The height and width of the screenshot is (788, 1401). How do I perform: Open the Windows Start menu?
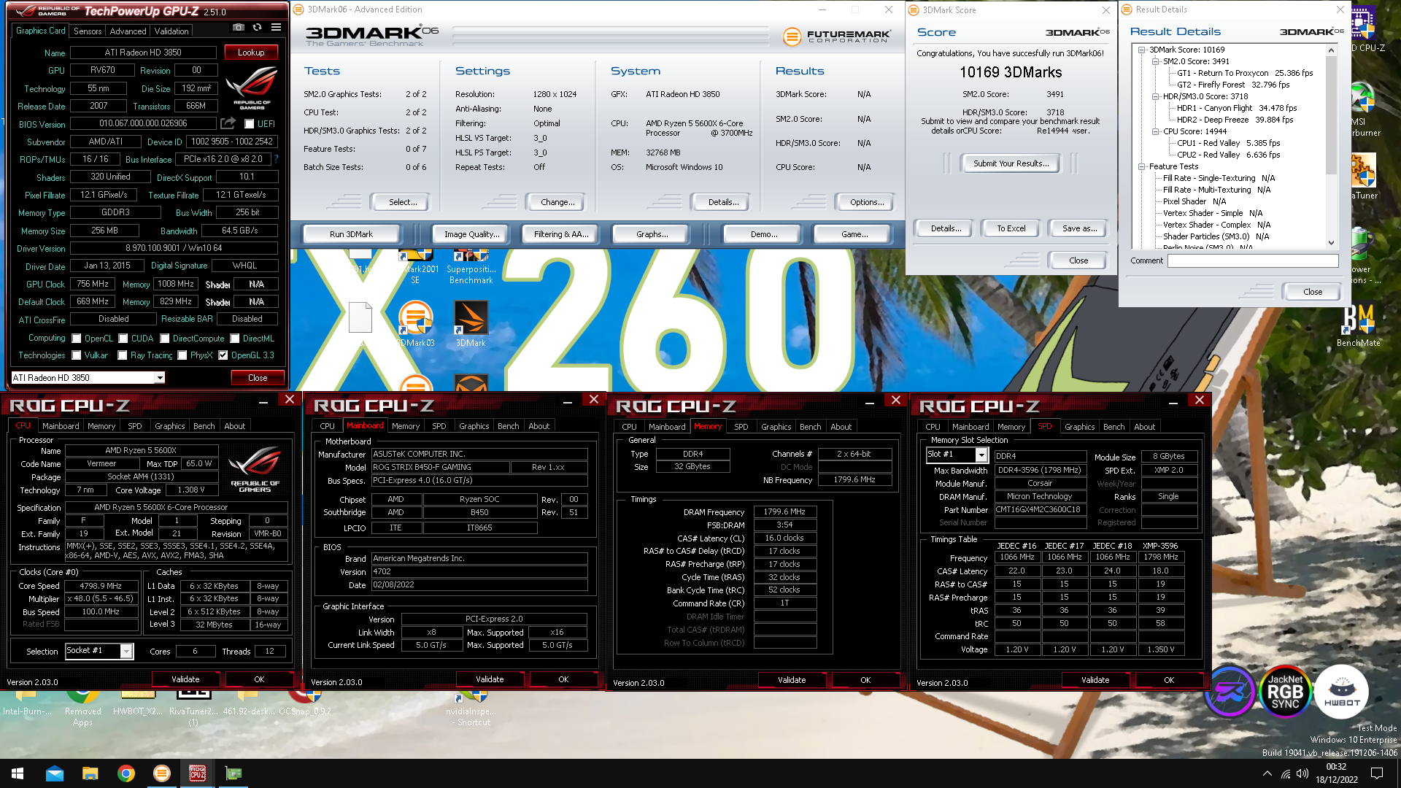(18, 773)
